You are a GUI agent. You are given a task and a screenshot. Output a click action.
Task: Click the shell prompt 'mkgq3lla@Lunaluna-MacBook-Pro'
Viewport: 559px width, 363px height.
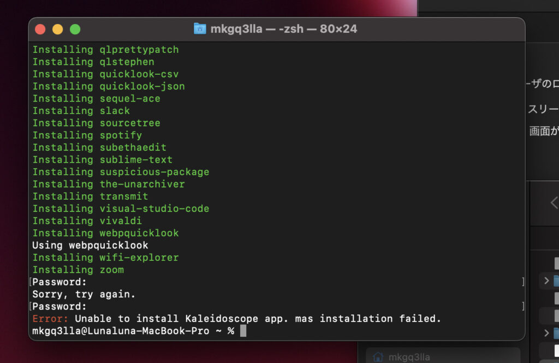pyautogui.click(x=121, y=331)
